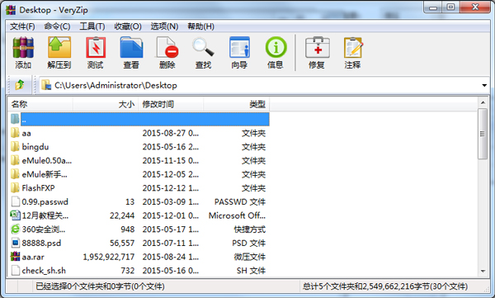Click the folder icon in the address bar
This screenshot has width=495, height=298.
(x=46, y=85)
